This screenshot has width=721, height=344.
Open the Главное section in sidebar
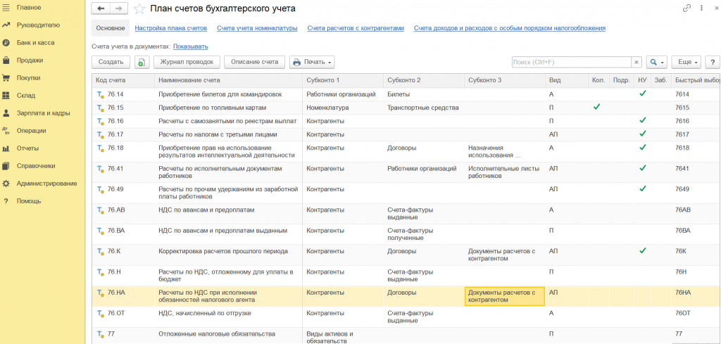[28, 8]
